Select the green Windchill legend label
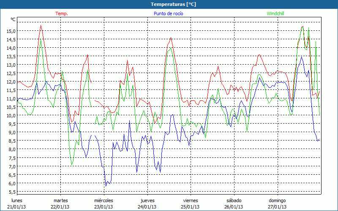Image resolution: width=338 pixels, height=211 pixels. (x=275, y=14)
